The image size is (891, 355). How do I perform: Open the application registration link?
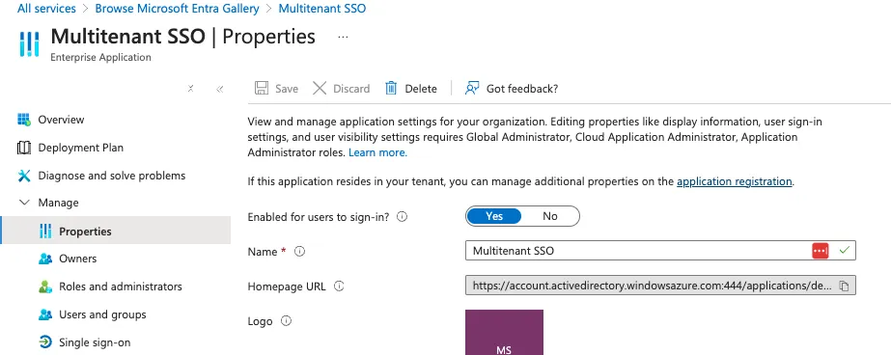pyautogui.click(x=735, y=181)
